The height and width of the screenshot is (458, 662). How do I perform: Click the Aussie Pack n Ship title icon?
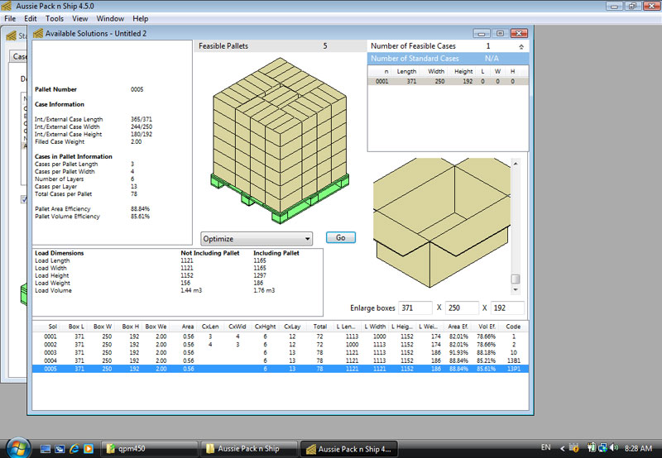7,6
